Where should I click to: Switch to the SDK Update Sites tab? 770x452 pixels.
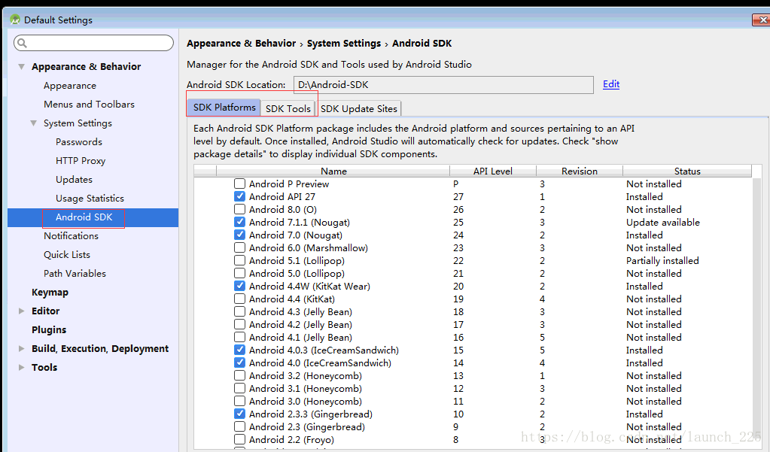pyautogui.click(x=359, y=108)
